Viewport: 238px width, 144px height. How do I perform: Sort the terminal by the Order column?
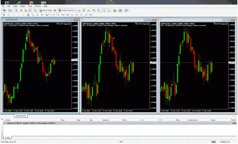click(x=8, y=120)
